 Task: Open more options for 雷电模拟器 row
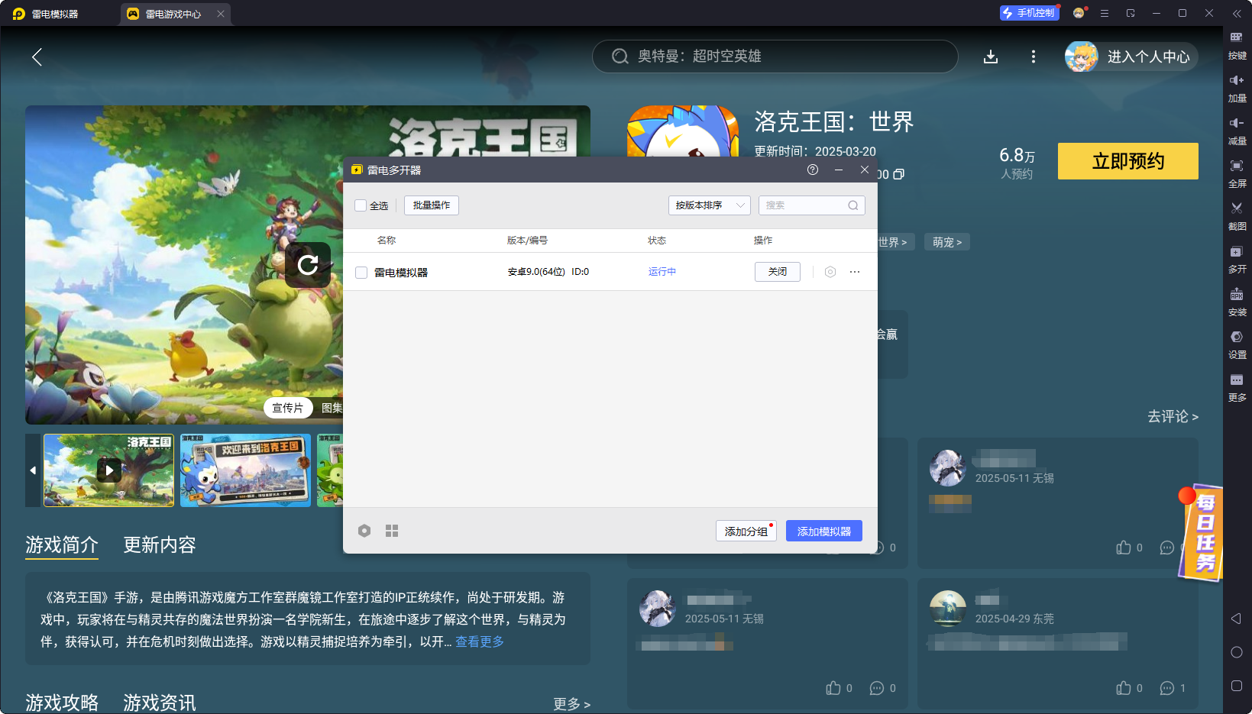(855, 272)
